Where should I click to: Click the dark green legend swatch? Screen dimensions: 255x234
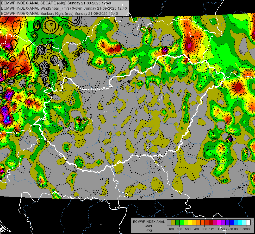point(177,223)
